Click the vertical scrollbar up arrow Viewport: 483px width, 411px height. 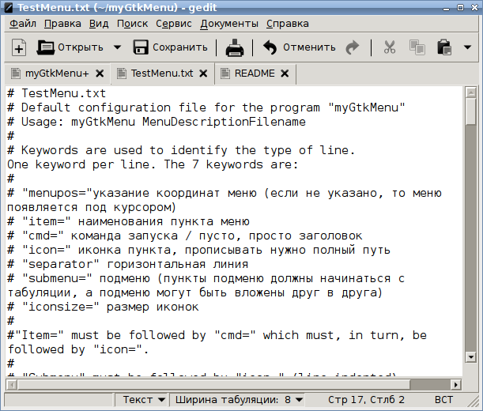[x=470, y=92]
